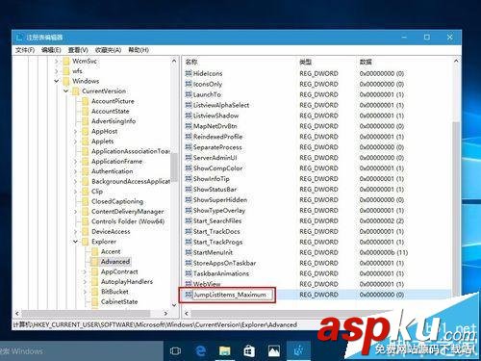
Task: Sort by the 数据 column header
Action: click(x=366, y=62)
